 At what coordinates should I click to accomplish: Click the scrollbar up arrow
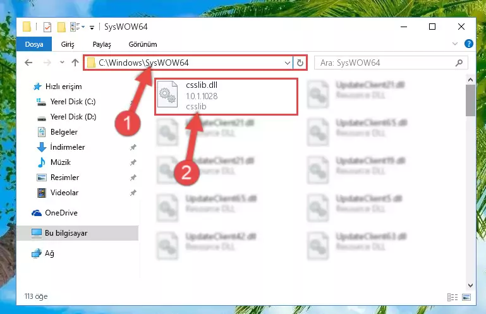tap(470, 80)
